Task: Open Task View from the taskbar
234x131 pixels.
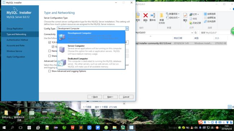Action: [x=21, y=127]
